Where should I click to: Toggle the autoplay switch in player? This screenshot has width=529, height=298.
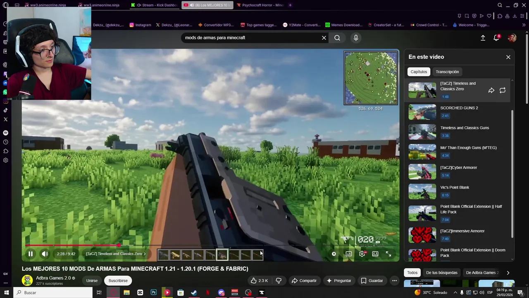click(x=334, y=254)
